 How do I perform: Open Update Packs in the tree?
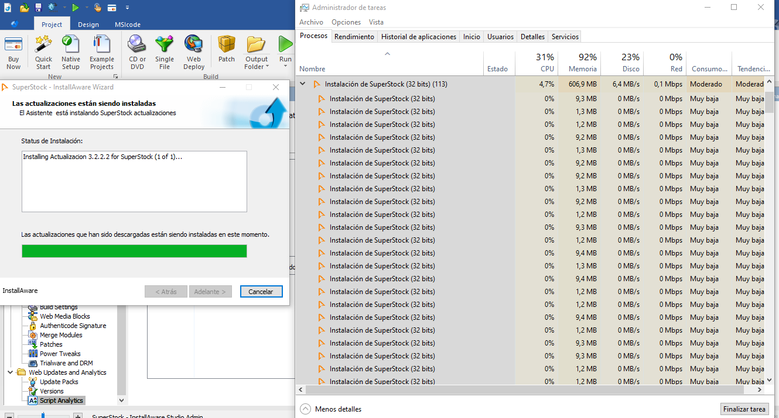[x=59, y=382]
